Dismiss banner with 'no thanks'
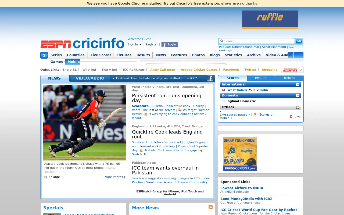Screen dimensions: 344x215 click(x=248, y=3)
